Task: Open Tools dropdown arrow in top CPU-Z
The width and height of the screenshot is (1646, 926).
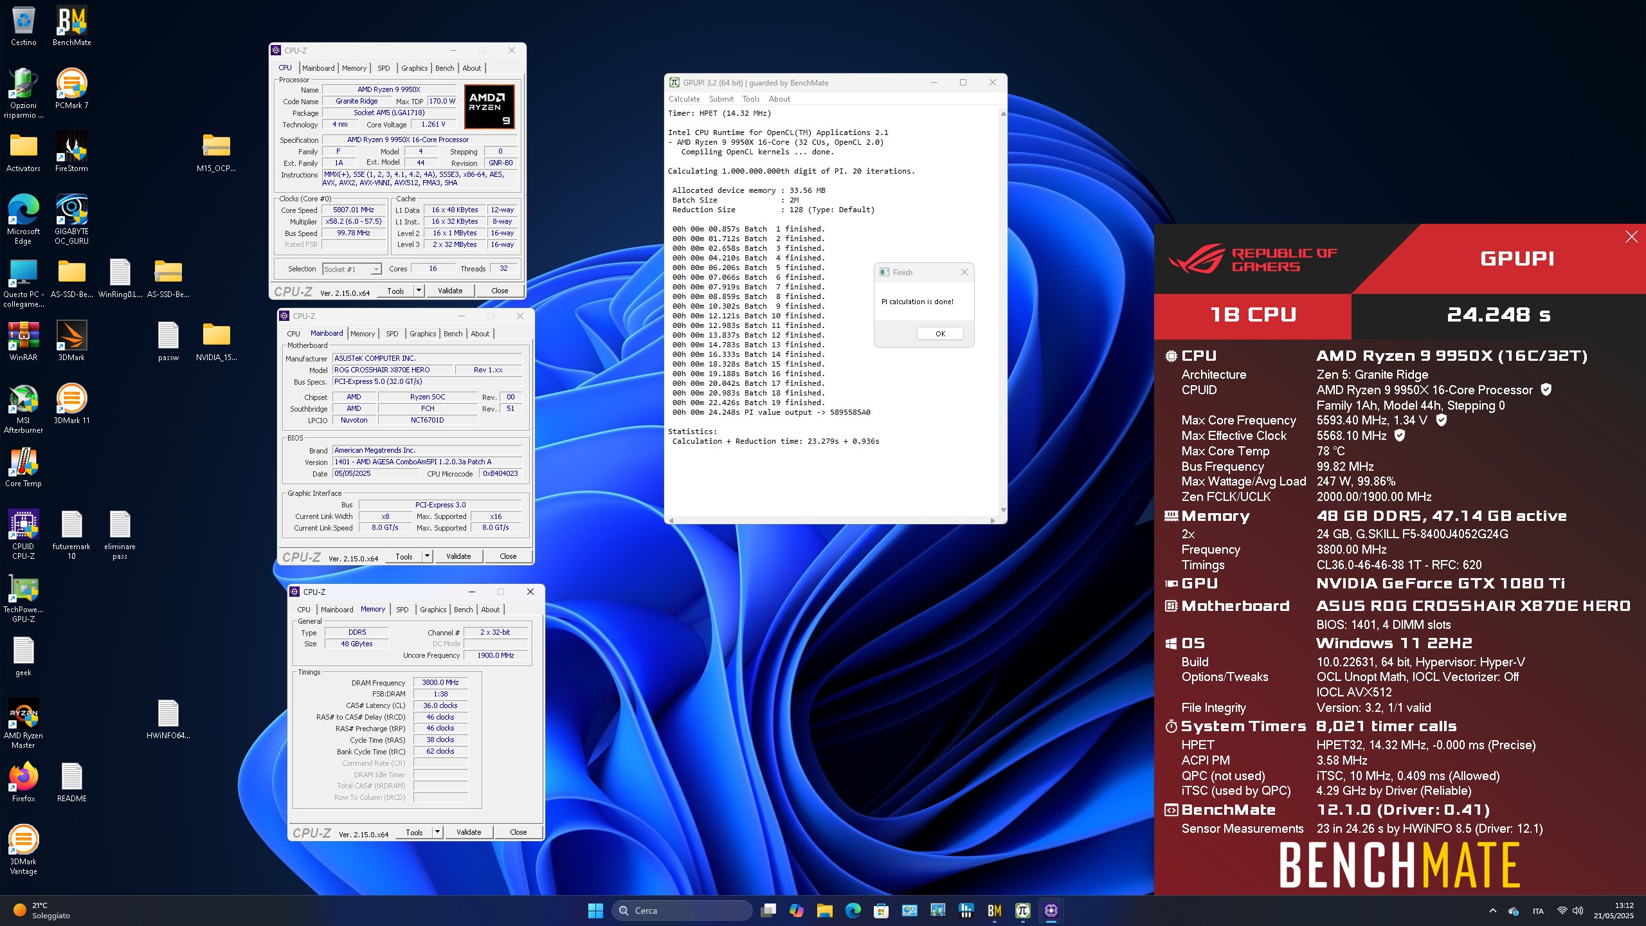Action: pos(419,291)
